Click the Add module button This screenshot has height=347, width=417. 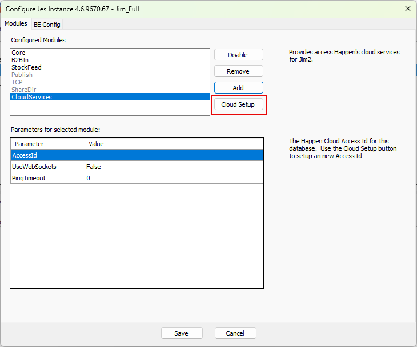click(x=238, y=88)
